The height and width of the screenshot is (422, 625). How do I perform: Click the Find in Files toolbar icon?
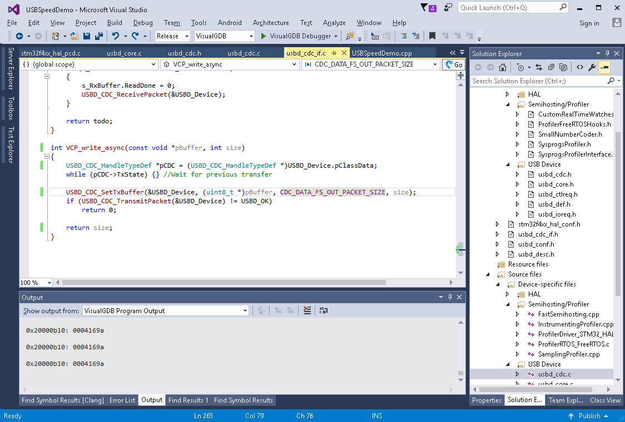pyautogui.click(x=350, y=36)
